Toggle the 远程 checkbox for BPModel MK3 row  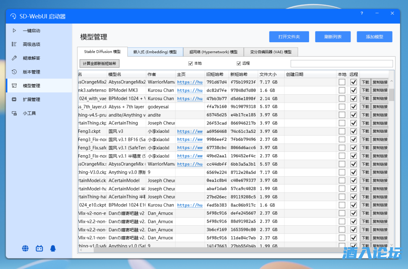click(x=353, y=91)
